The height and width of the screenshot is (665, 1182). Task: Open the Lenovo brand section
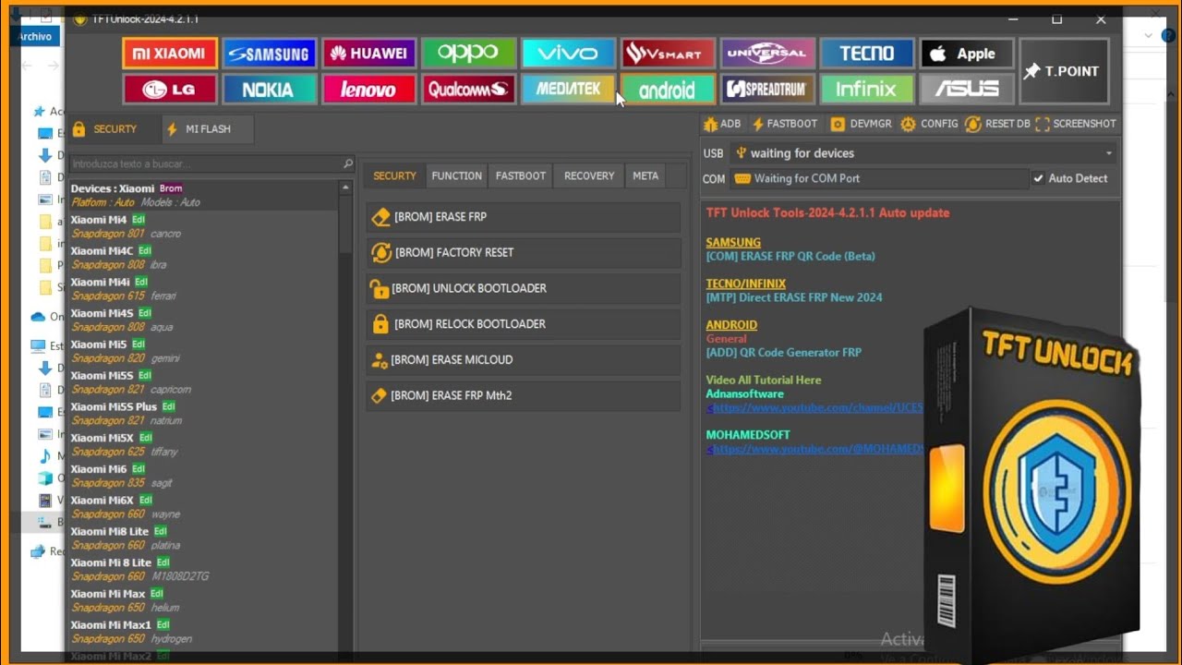(368, 90)
